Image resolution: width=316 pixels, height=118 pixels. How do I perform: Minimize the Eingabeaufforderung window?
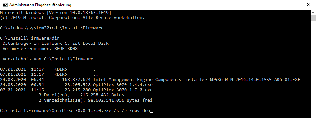279,5
